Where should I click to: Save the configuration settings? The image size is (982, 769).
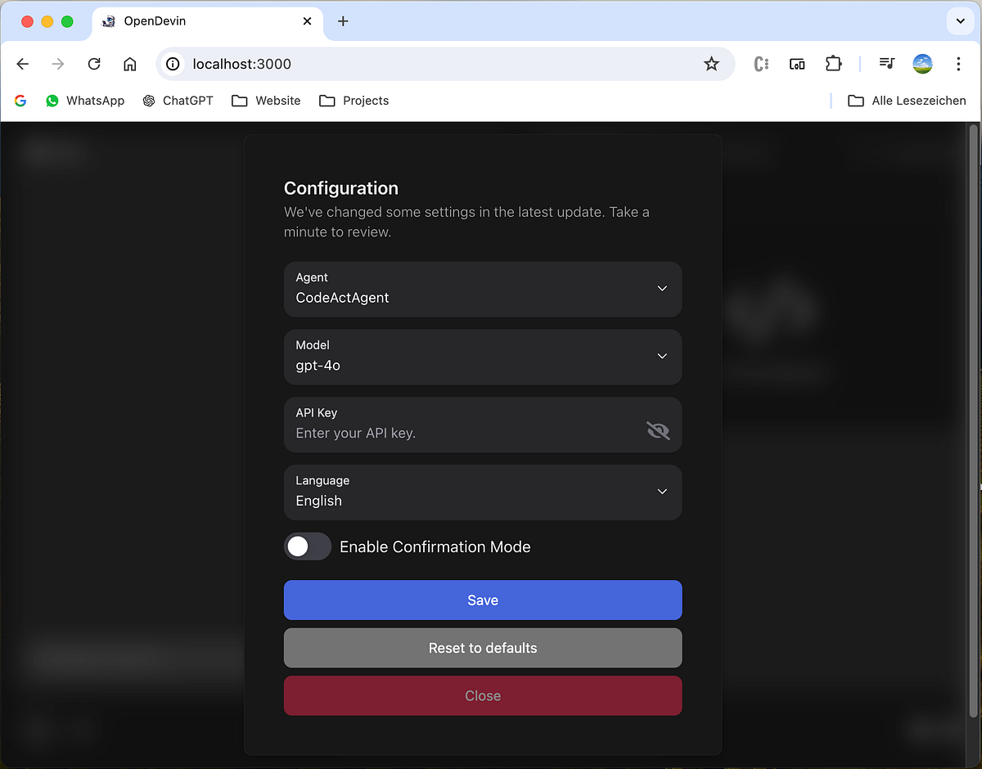click(x=483, y=600)
